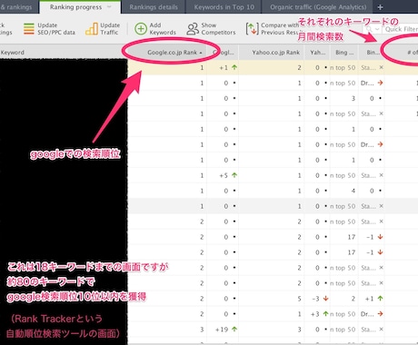The height and width of the screenshot is (345, 418).
Task: Click the Update SEO/PPC data label
Action: point(56,29)
